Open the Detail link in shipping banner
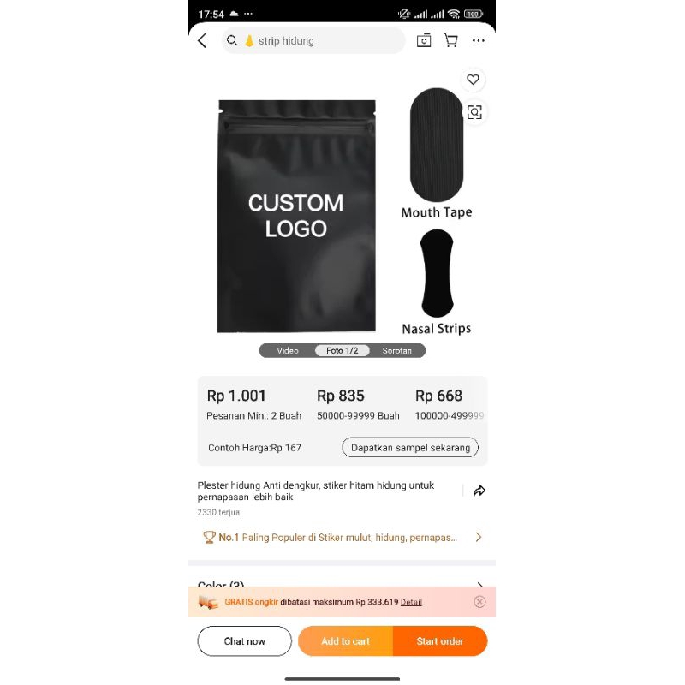The height and width of the screenshot is (685, 685). 411,602
